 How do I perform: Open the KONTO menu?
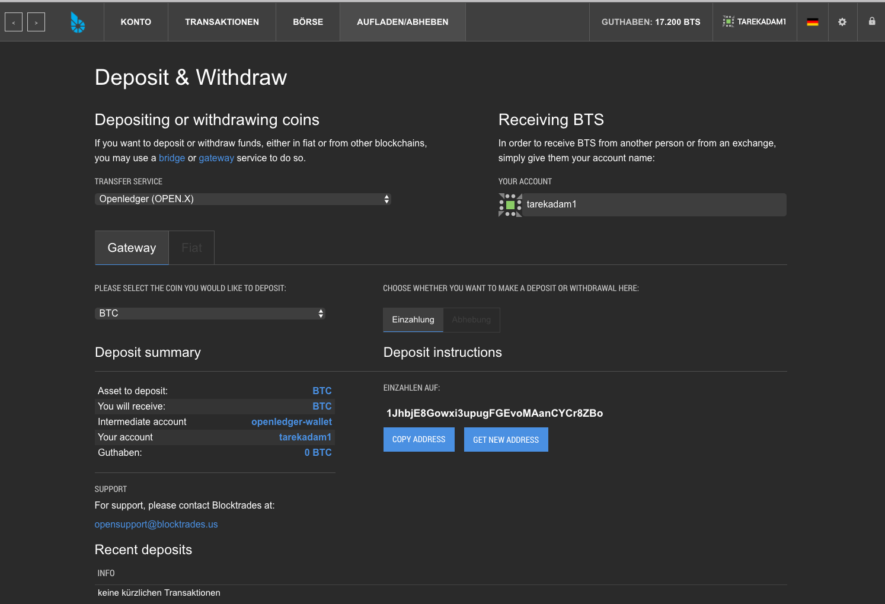[x=136, y=22]
